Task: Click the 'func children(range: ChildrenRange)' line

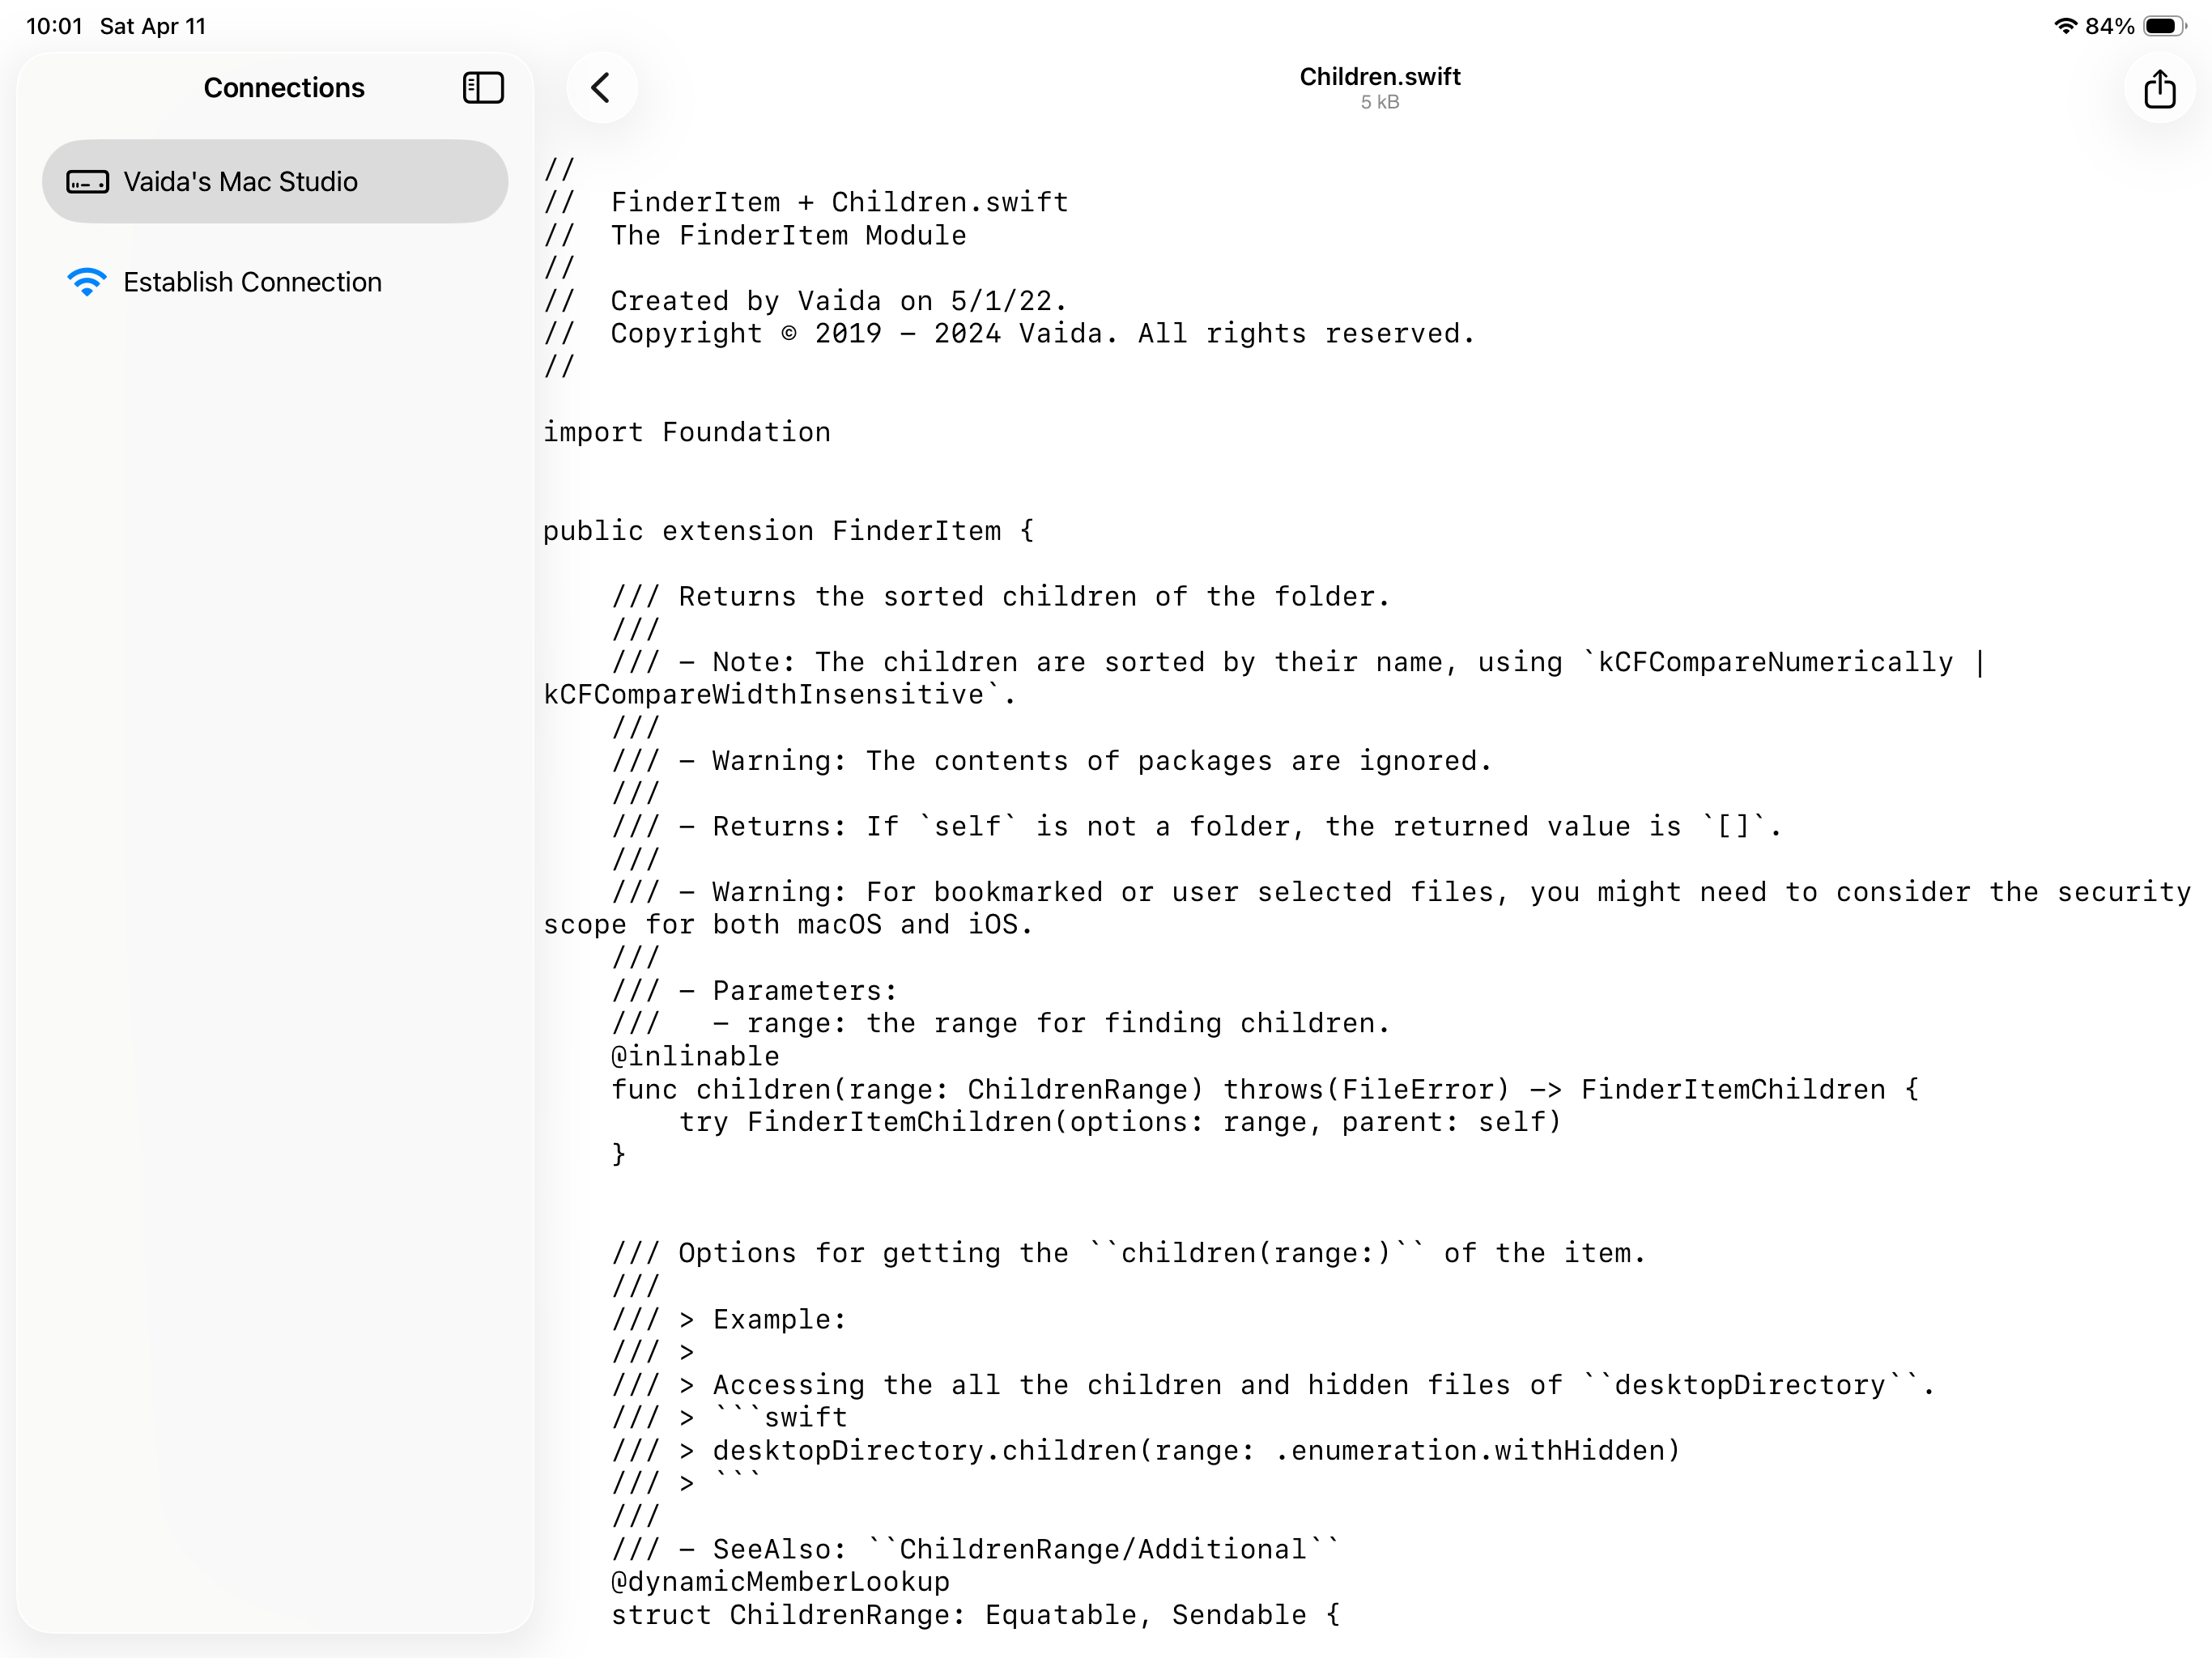Action: 1265,1089
